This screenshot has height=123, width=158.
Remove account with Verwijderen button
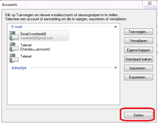pos(138,41)
